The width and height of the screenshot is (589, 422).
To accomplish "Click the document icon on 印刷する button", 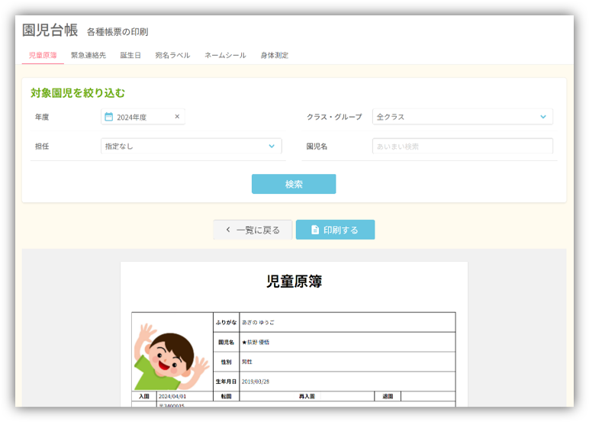I will (x=315, y=230).
